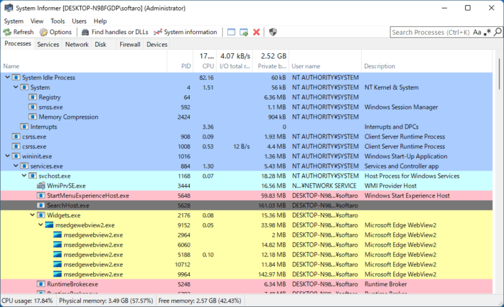Click Free memory status bar entry
The width and height of the screenshot is (504, 307).
pos(200,301)
